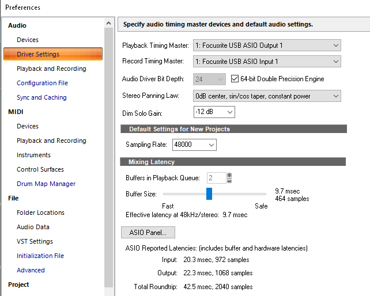The height and width of the screenshot is (296, 370).
Task: Open VST Settings page
Action: pyautogui.click(x=35, y=241)
